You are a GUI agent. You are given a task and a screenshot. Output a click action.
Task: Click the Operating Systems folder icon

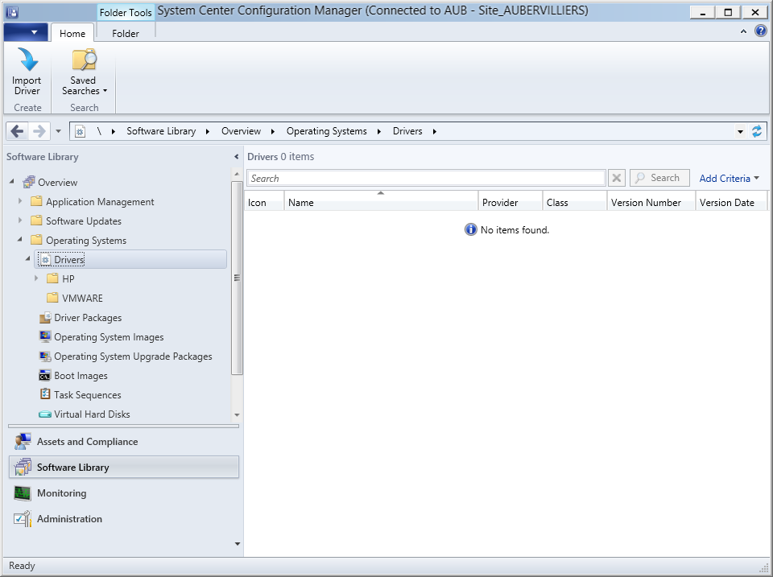coord(36,240)
